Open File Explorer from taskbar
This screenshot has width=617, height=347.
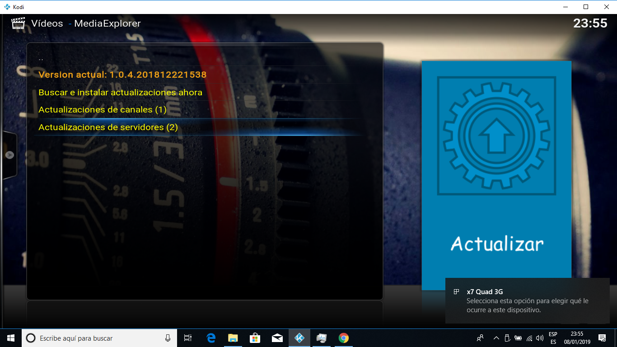point(233,338)
